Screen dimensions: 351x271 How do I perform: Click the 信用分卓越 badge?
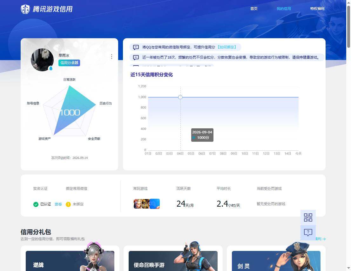pos(69,63)
